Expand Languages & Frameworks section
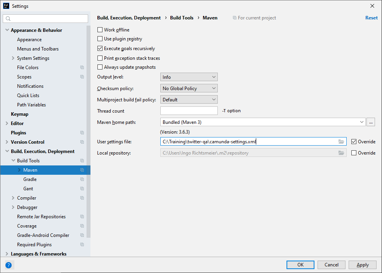 pos(7,254)
